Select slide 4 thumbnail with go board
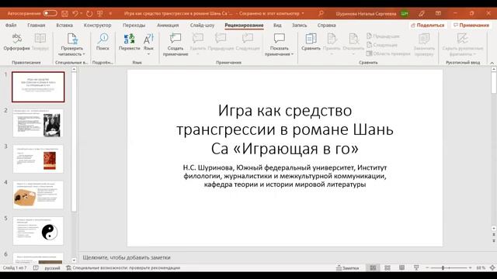Screen dimensions: 497x279 click(x=38, y=195)
